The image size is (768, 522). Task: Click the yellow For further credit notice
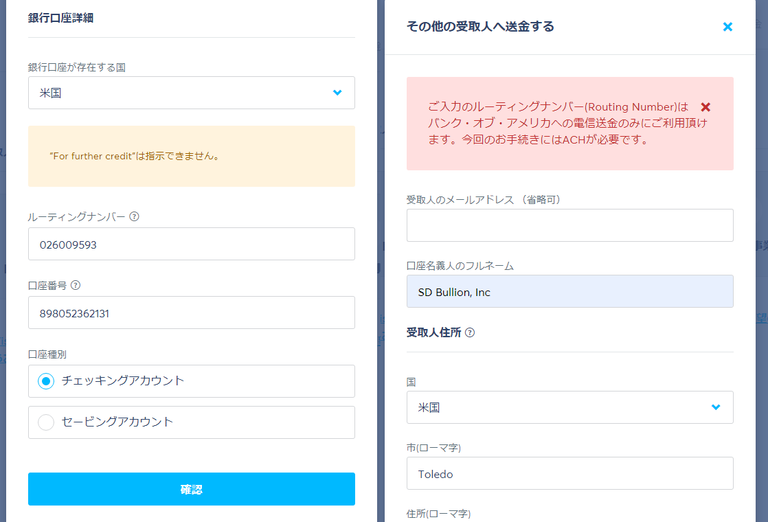pos(191,156)
